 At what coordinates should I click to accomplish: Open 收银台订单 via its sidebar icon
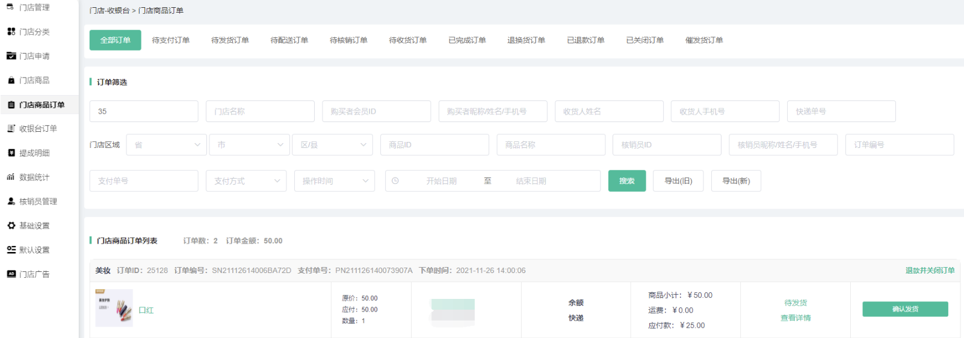[x=11, y=129]
